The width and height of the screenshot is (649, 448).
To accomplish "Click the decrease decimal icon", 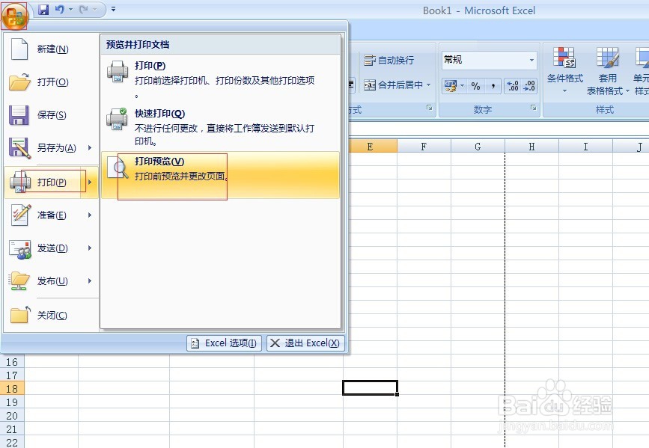I will click(529, 86).
